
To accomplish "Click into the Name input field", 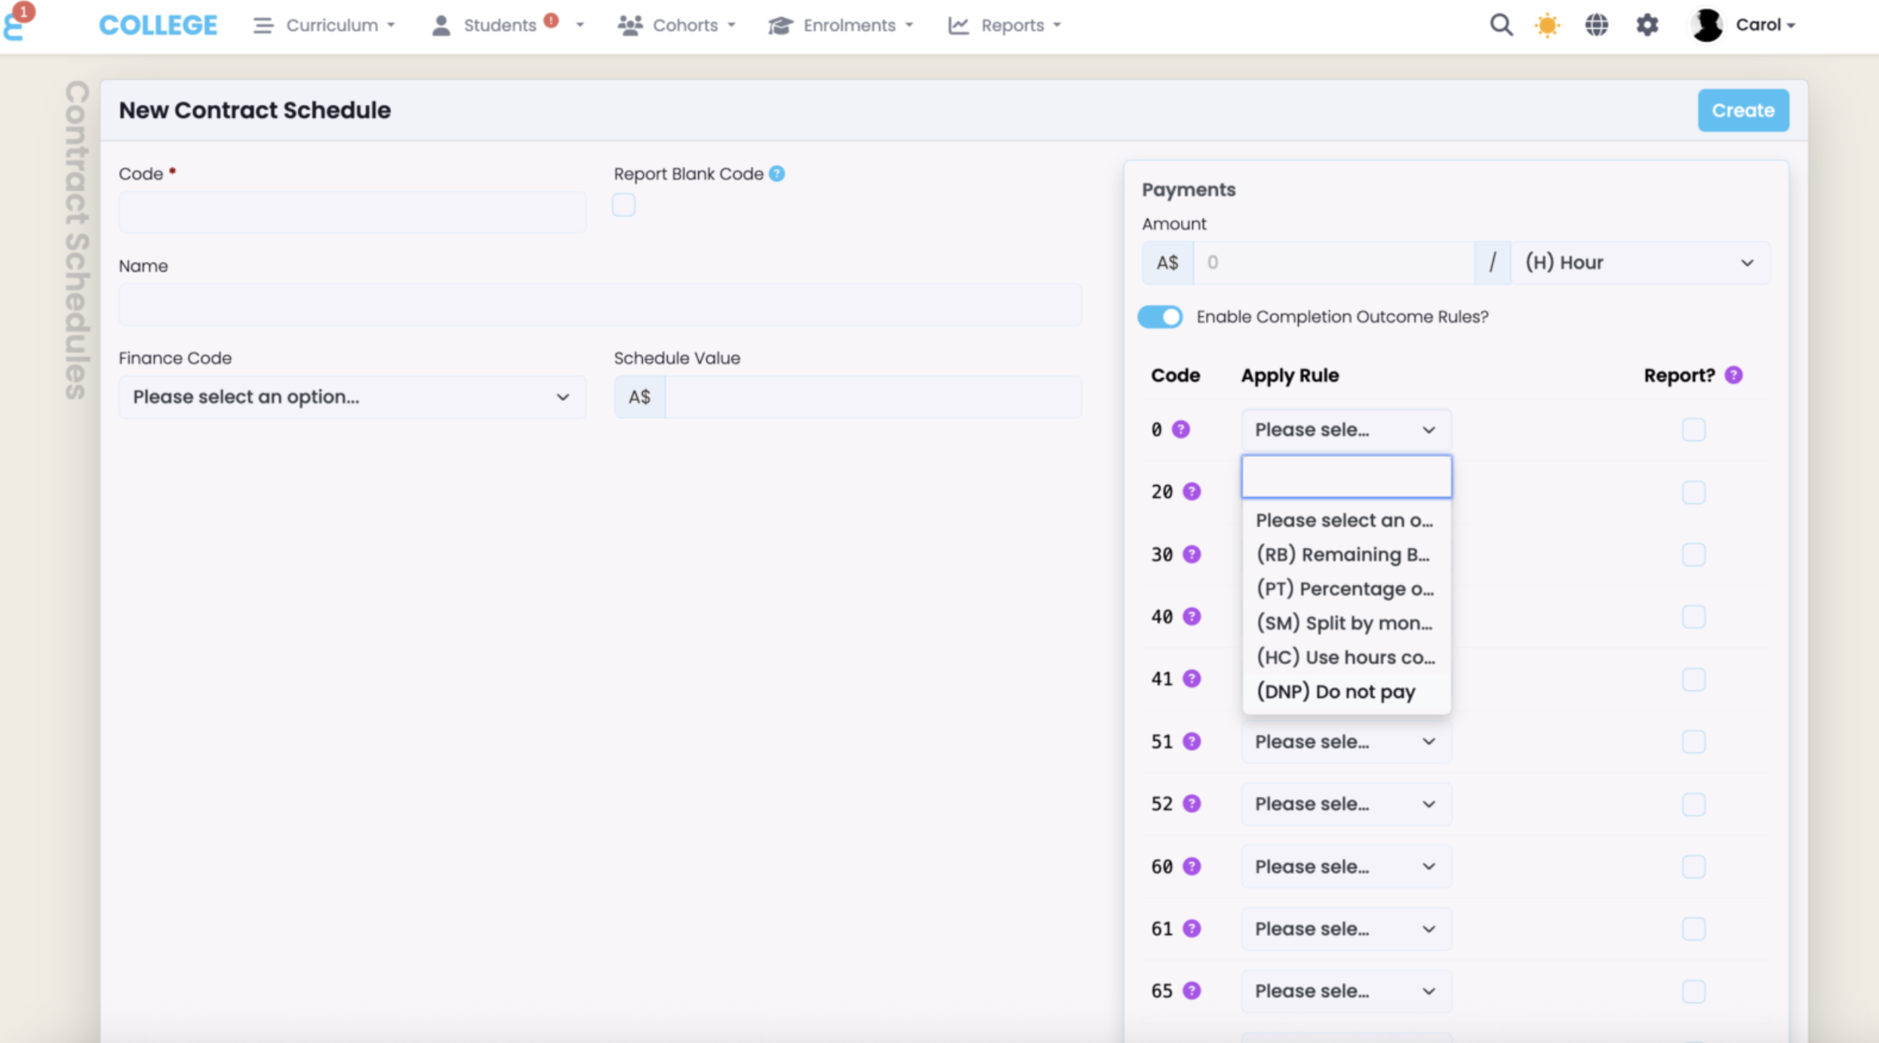I will click(x=599, y=305).
